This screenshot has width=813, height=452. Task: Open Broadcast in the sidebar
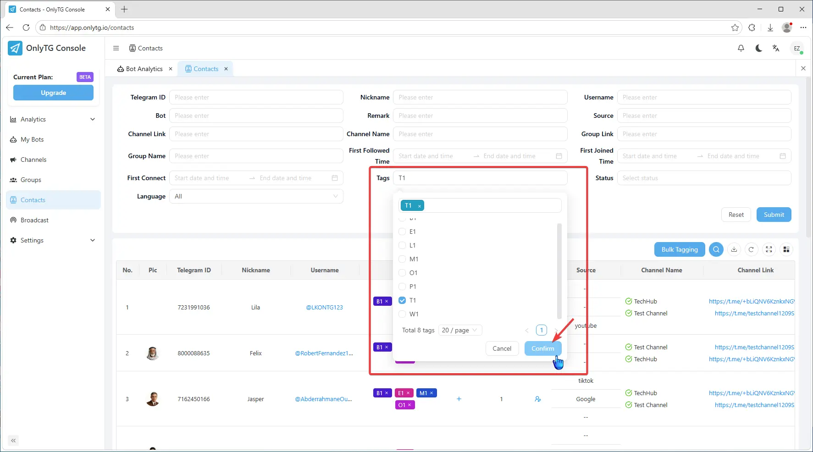[x=34, y=220]
